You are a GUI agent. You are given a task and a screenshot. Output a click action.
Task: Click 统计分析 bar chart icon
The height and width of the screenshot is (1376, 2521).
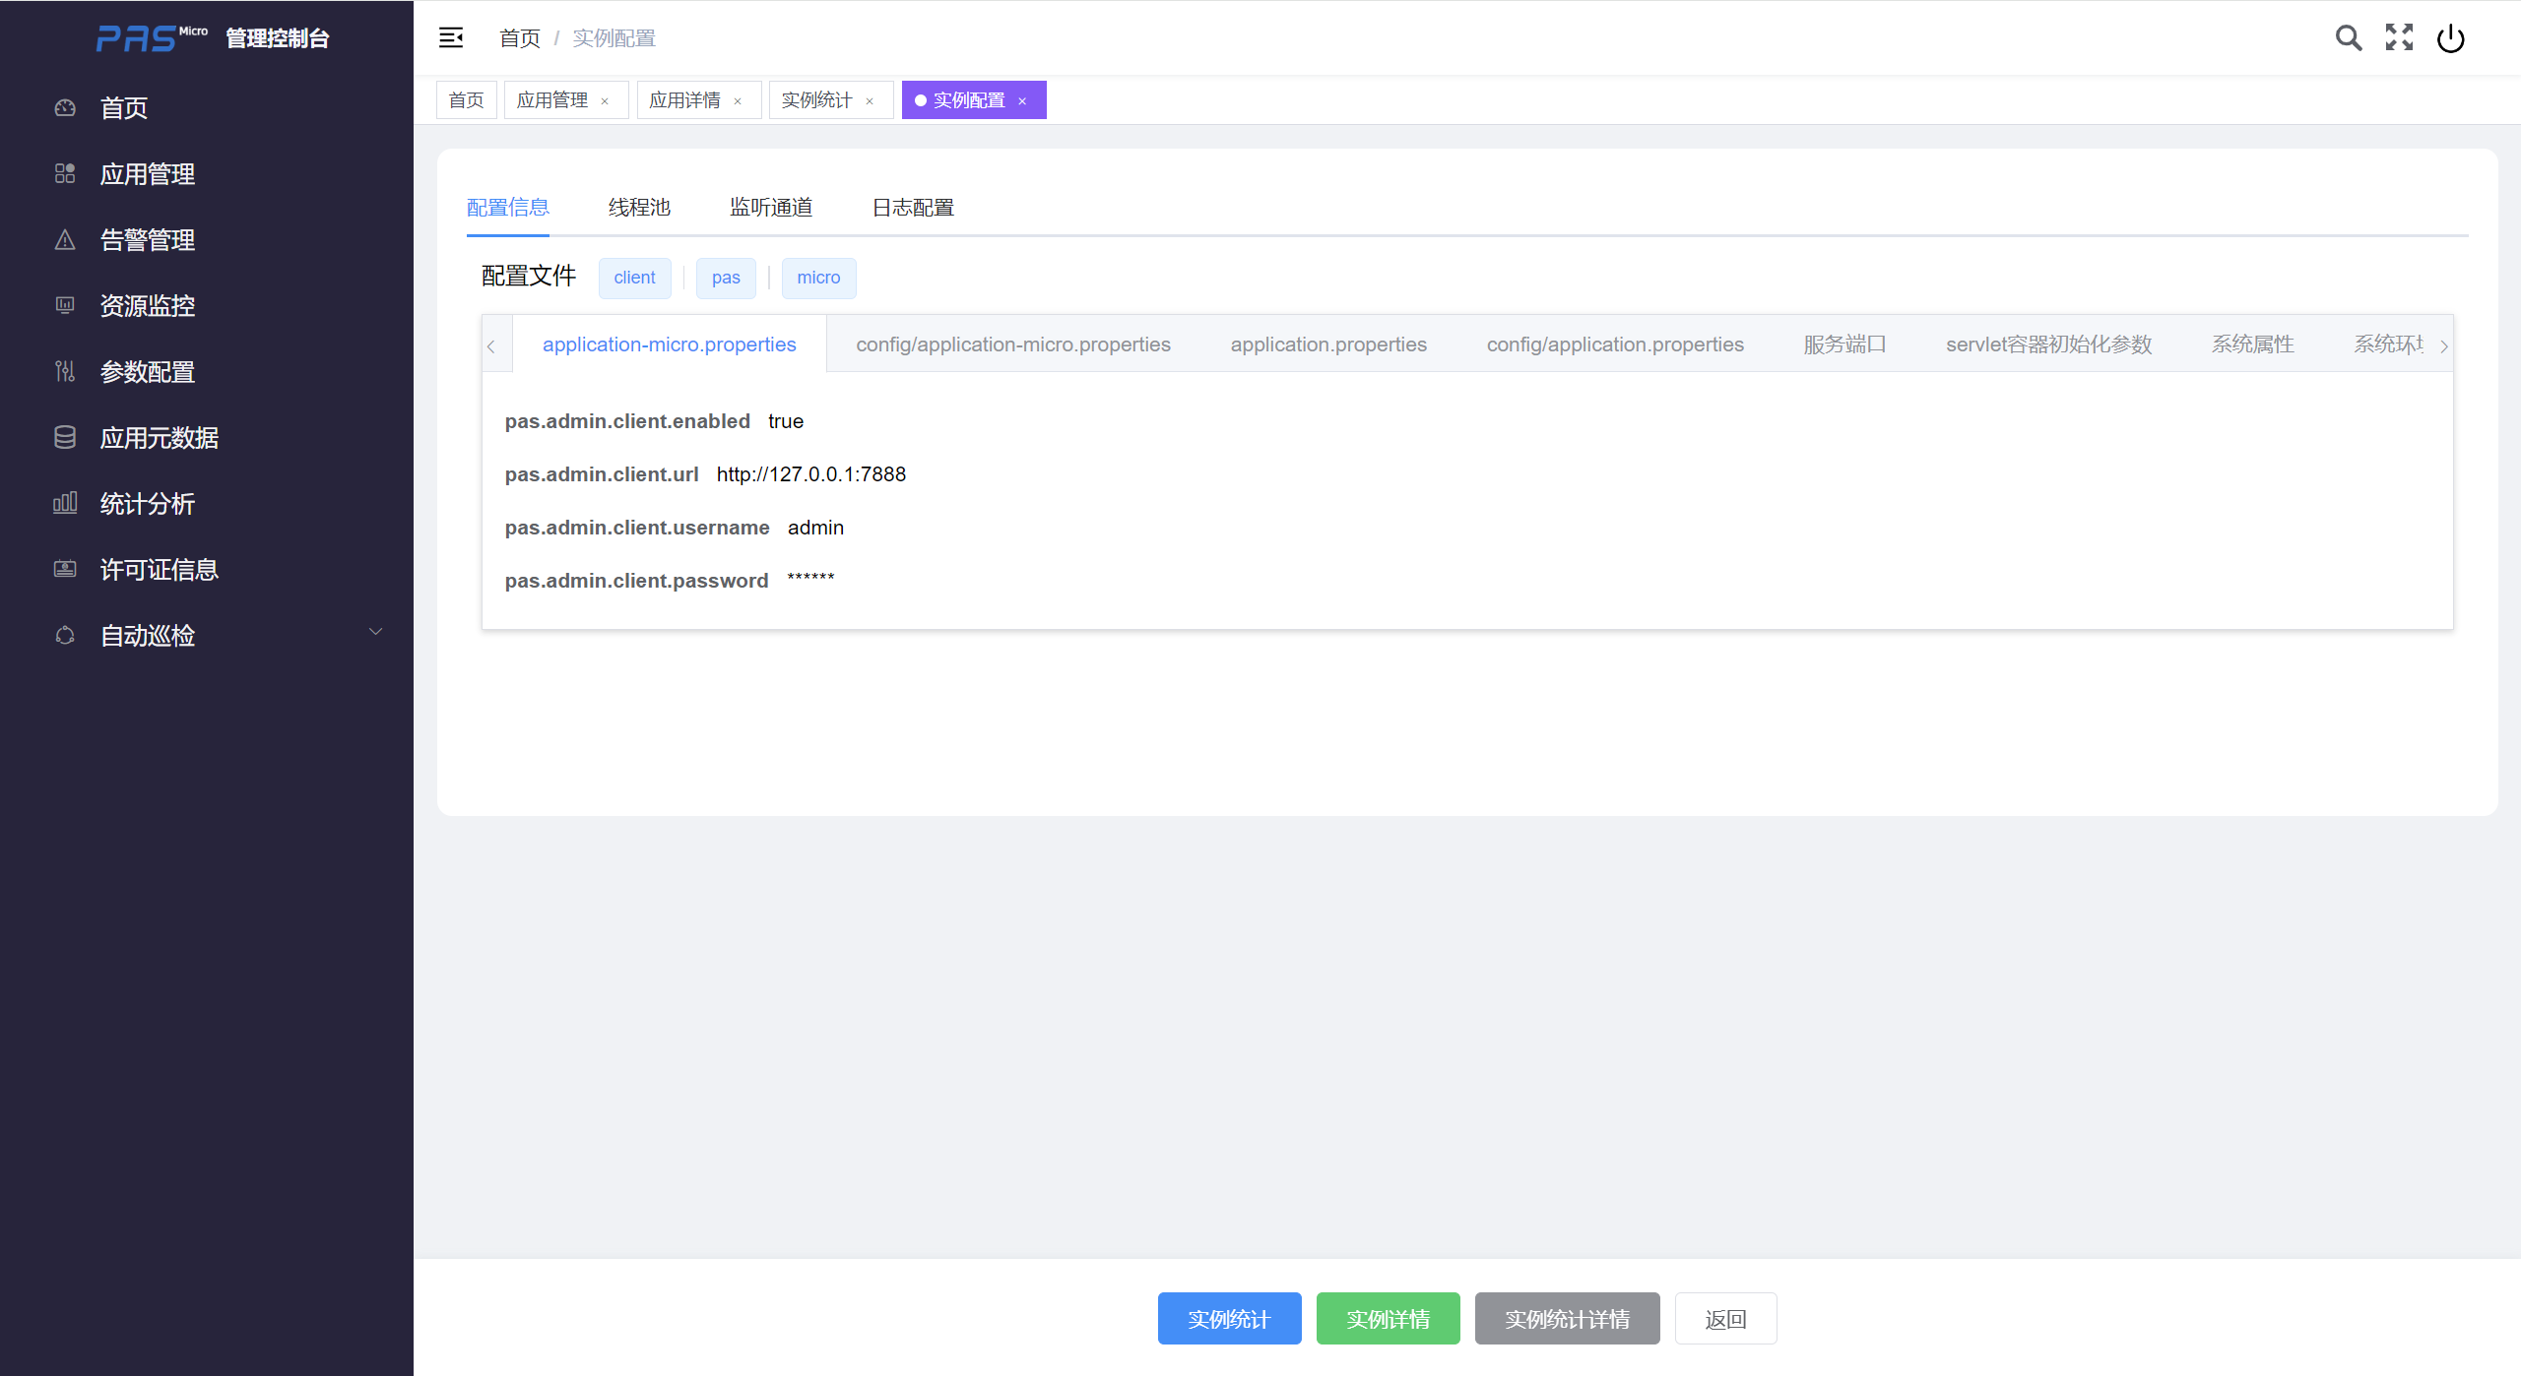(x=65, y=504)
